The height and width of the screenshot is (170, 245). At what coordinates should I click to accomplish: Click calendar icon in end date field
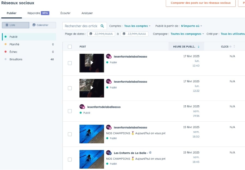click(x=124, y=34)
